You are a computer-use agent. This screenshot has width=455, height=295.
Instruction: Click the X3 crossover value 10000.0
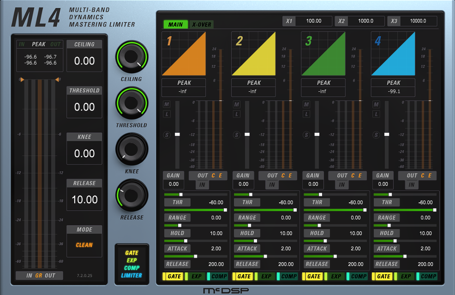coord(418,21)
